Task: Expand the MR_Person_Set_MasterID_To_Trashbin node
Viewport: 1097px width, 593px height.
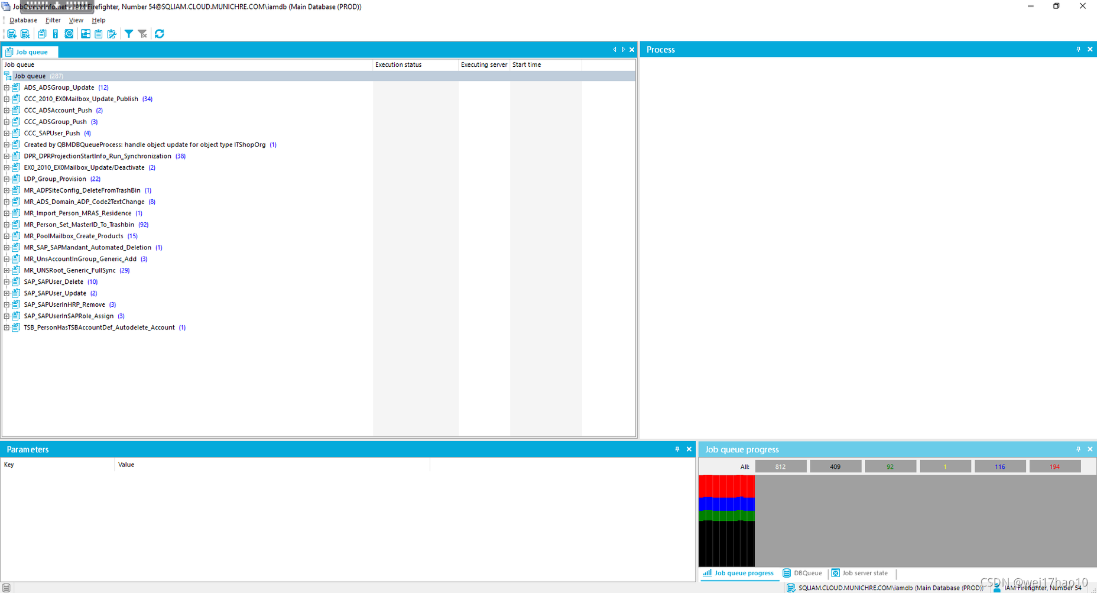Action: (7, 225)
